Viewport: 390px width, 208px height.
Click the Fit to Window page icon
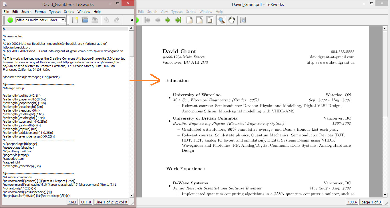210,20
